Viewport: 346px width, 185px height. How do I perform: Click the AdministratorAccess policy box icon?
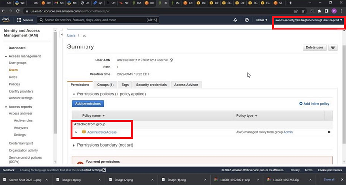coord(84,132)
